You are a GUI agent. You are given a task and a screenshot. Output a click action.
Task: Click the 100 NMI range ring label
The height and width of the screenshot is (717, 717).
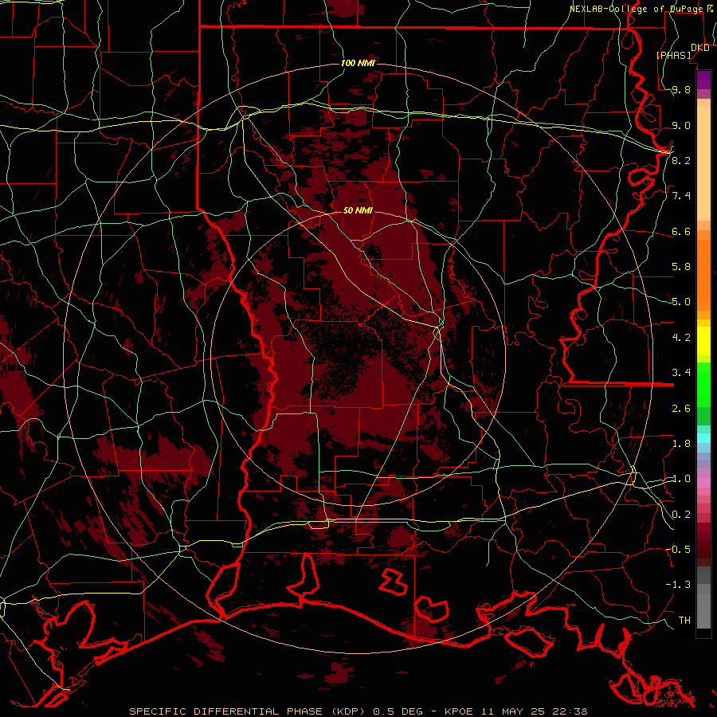(358, 63)
